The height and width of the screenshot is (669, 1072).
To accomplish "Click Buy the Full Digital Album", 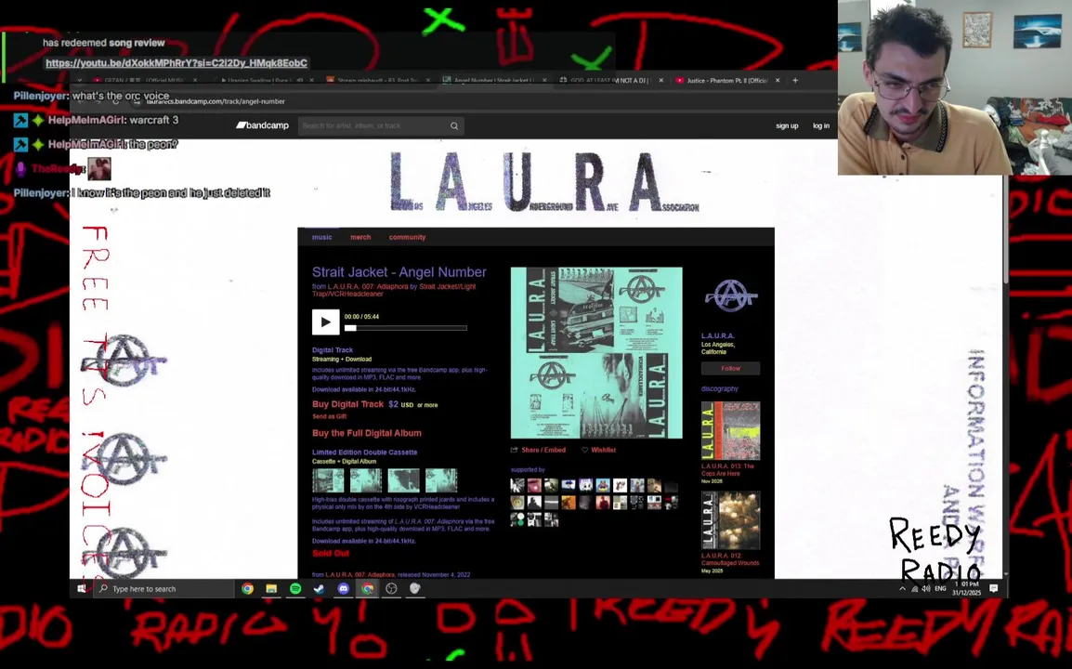I will tap(366, 433).
